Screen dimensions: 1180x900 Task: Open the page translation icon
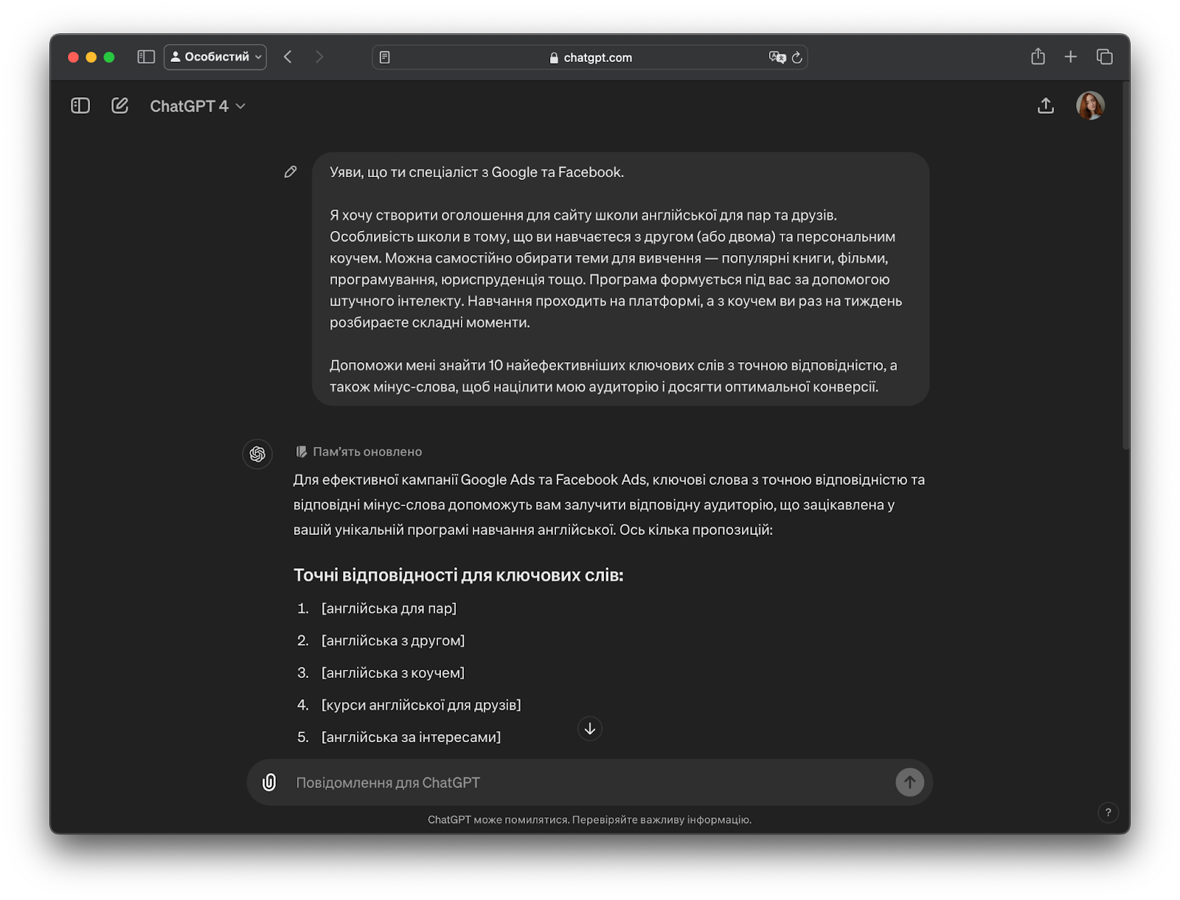coord(777,58)
